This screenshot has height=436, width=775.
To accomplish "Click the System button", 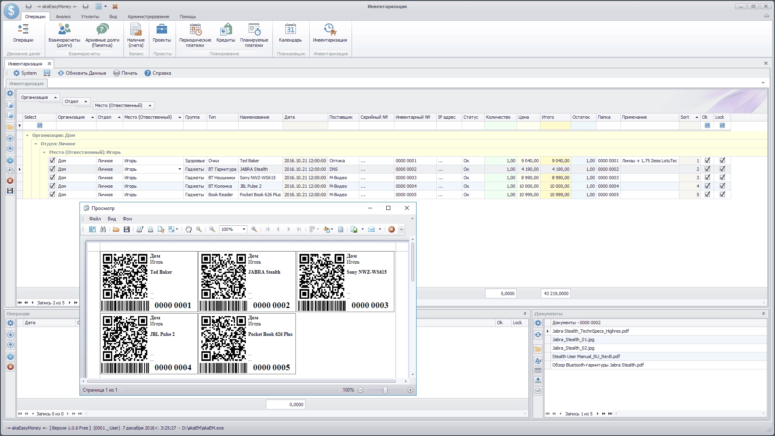I will point(25,73).
